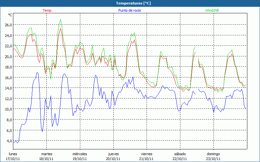Select the 'domingo' day label
Viewport: 260px width, 162px height.
(213, 154)
